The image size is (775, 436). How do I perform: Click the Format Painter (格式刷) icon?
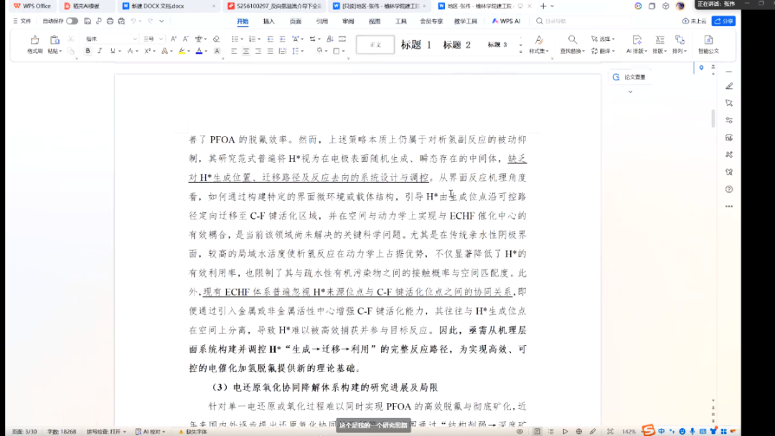click(x=34, y=42)
